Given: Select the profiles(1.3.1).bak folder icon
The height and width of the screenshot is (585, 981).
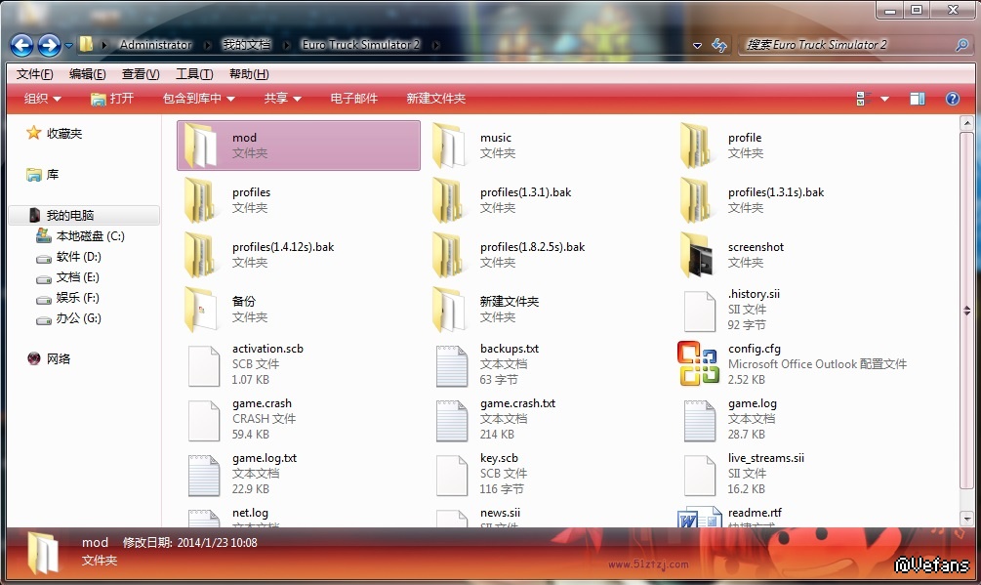Looking at the screenshot, I should 449,200.
